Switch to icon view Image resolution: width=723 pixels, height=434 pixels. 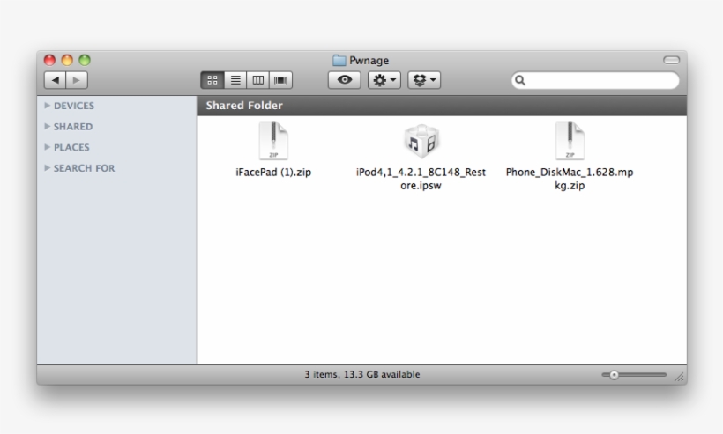pos(212,80)
